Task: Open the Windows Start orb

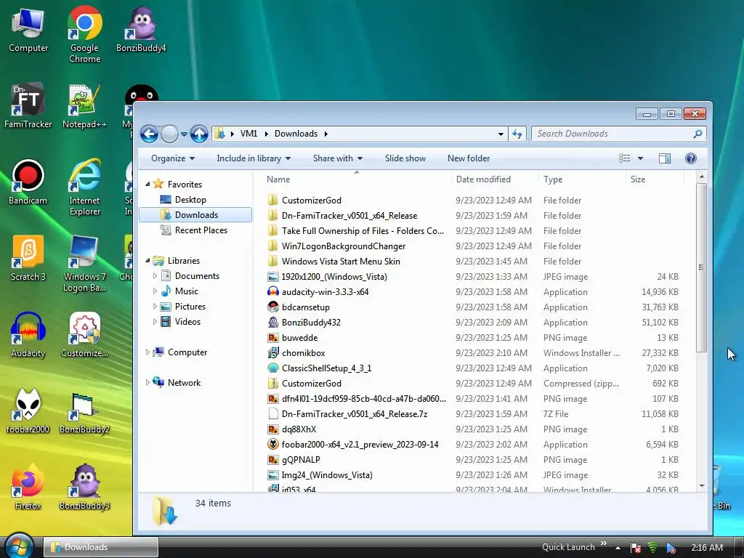Action: click(20, 546)
